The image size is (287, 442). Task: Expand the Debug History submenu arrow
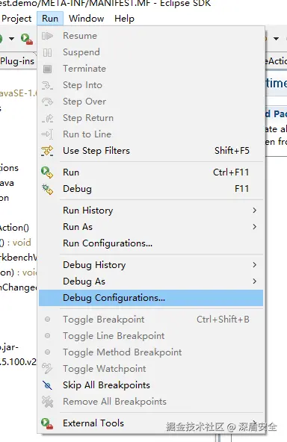(x=255, y=265)
